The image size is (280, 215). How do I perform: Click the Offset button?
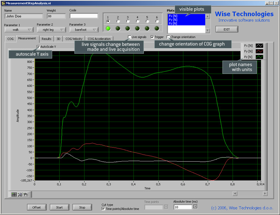coord(37,207)
